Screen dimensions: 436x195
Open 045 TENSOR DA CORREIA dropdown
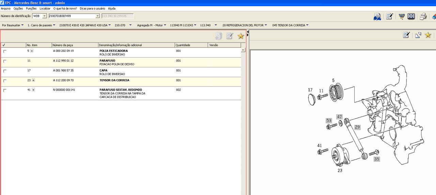pyautogui.click(x=291, y=25)
